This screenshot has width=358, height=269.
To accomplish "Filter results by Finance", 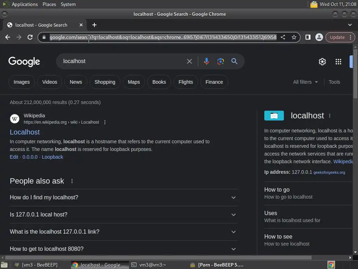I will pos(214,82).
